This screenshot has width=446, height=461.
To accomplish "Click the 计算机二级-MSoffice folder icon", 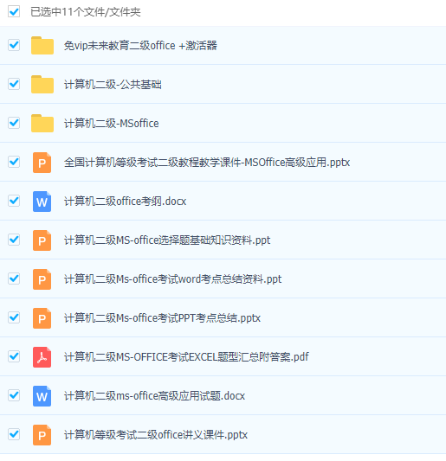I will click(x=42, y=123).
